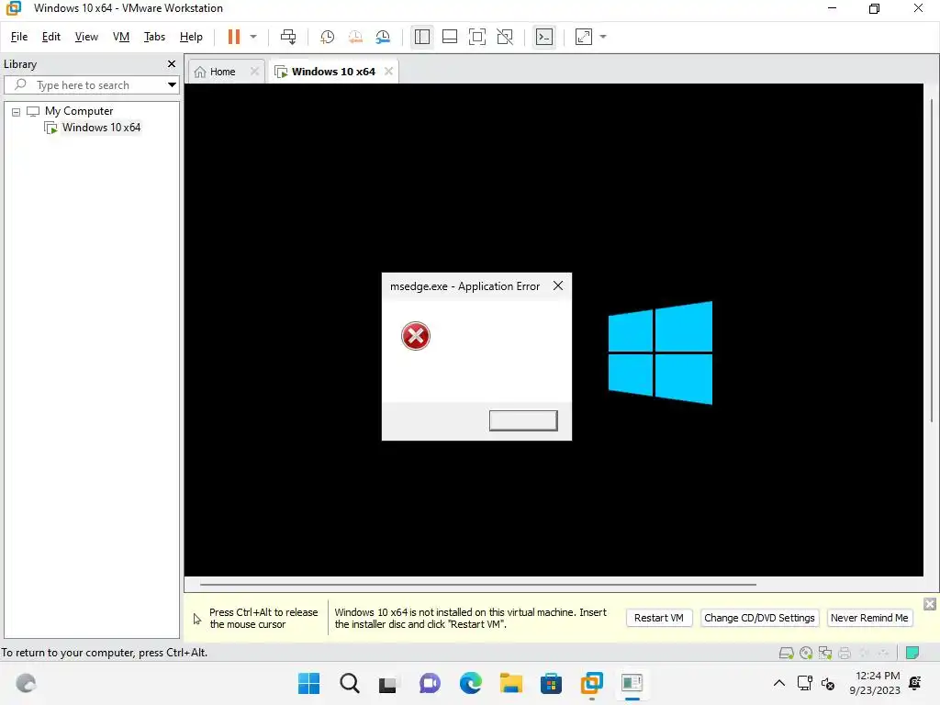
Task: Revert VM to previous snapshot icon
Action: [355, 37]
